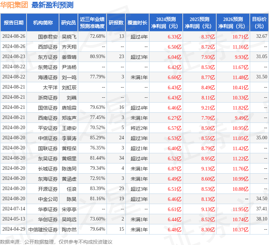Image resolution: width=269 pixels, height=245 pixels.
Task: Click institution name 太平洋
Action: point(50,87)
